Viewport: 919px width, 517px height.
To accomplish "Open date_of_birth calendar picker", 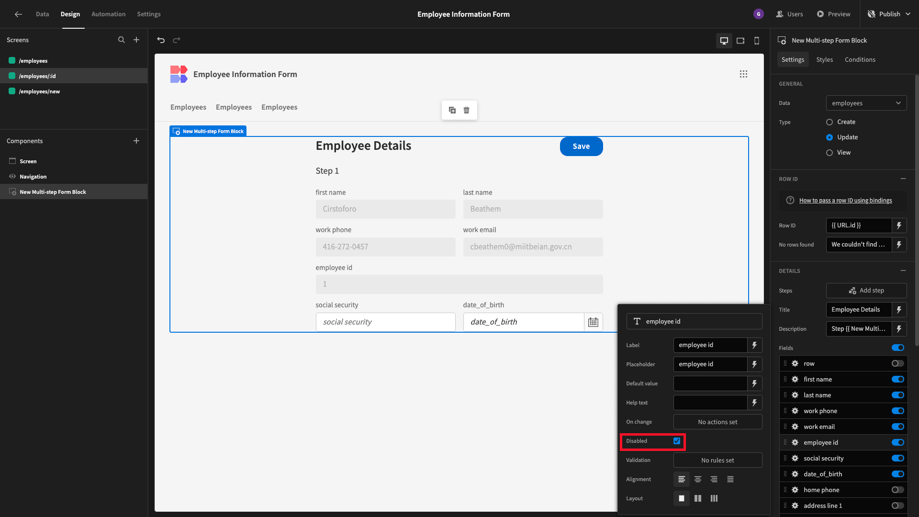I will (x=594, y=322).
